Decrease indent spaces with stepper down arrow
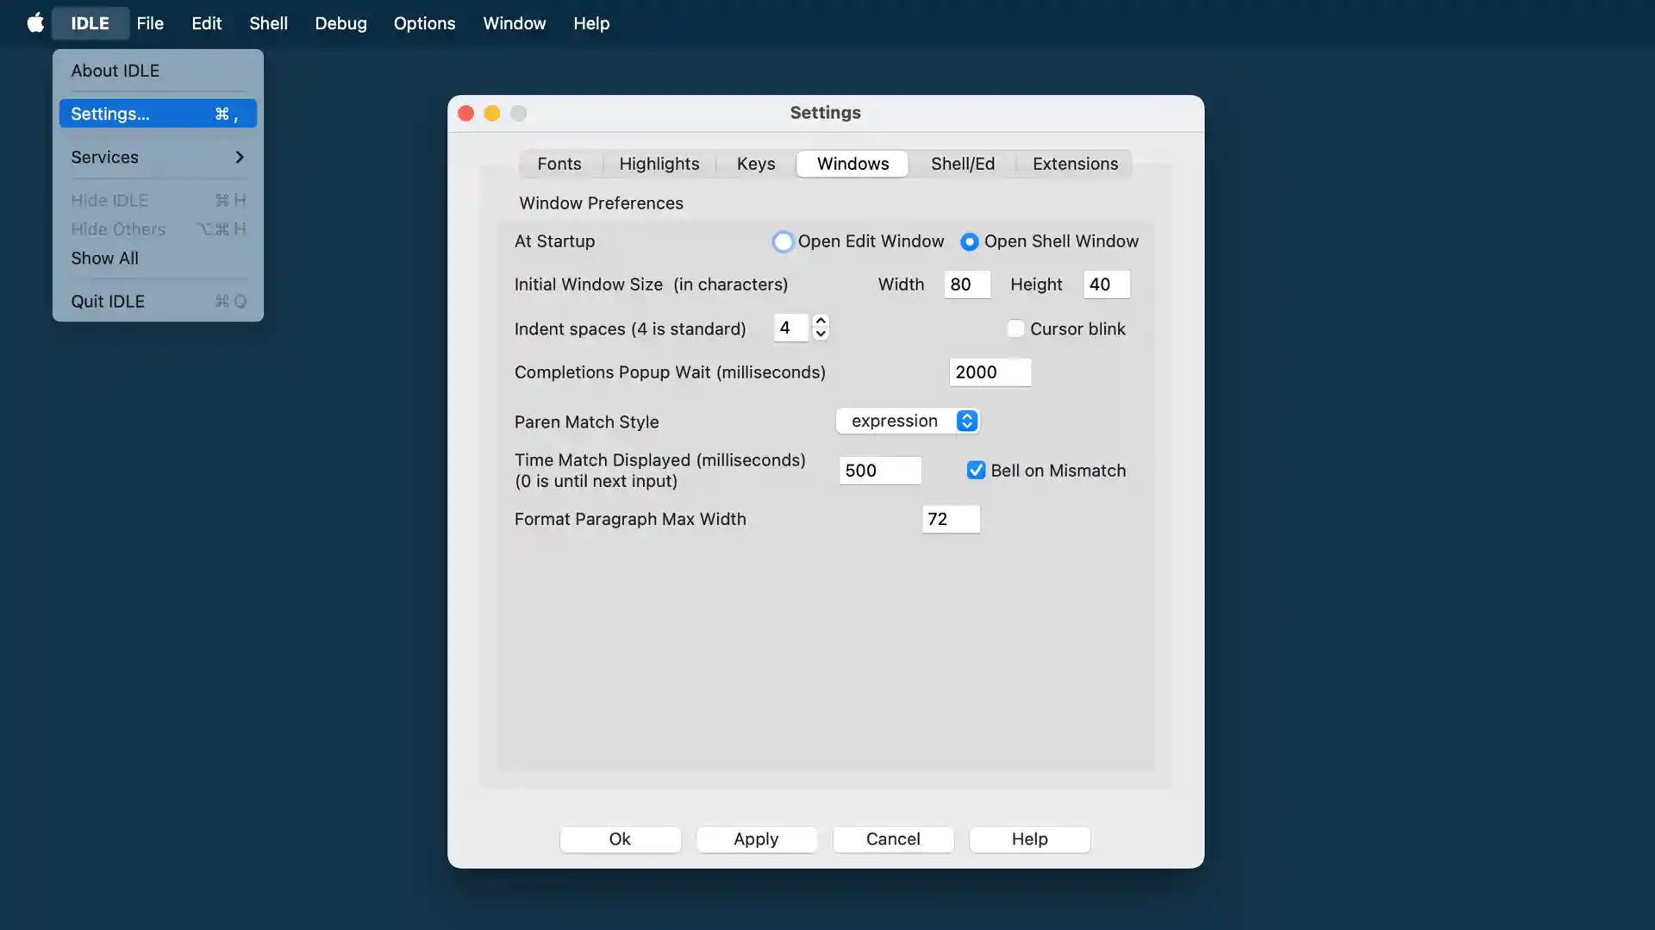Viewport: 1655px width, 930px height. click(821, 334)
